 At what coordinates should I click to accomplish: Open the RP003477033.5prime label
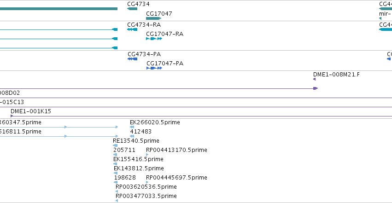(146, 196)
